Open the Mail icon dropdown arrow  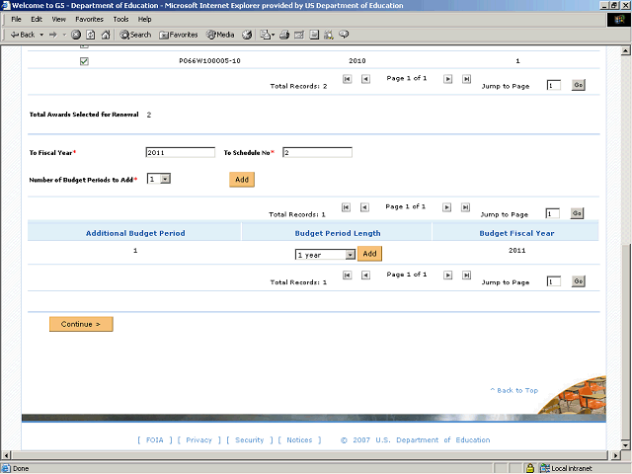273,35
